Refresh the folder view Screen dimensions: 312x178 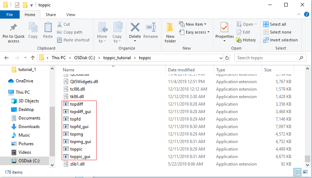coord(227,58)
